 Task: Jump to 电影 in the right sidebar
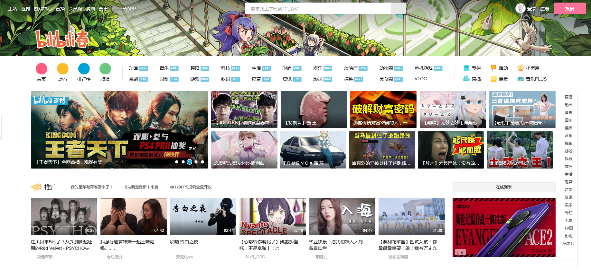tap(569, 220)
